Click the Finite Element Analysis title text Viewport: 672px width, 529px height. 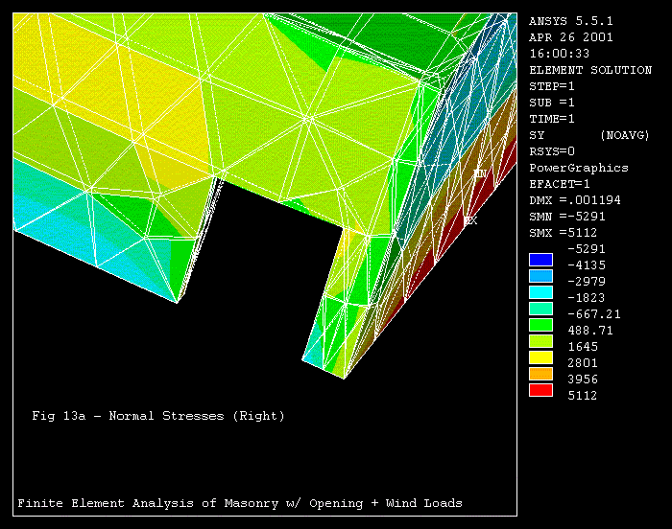[240, 503]
